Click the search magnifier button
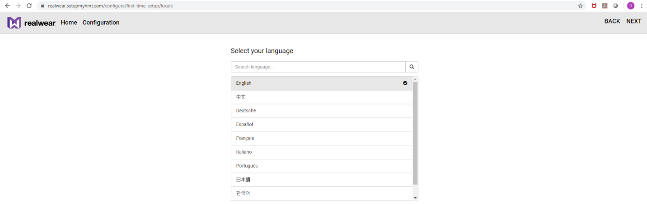647x204 pixels. [412, 67]
